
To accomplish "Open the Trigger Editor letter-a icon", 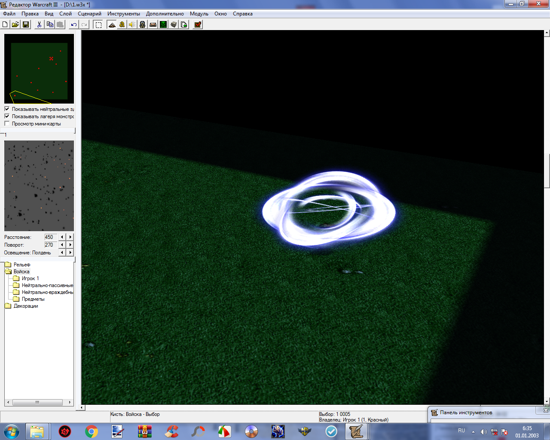I will [122, 24].
